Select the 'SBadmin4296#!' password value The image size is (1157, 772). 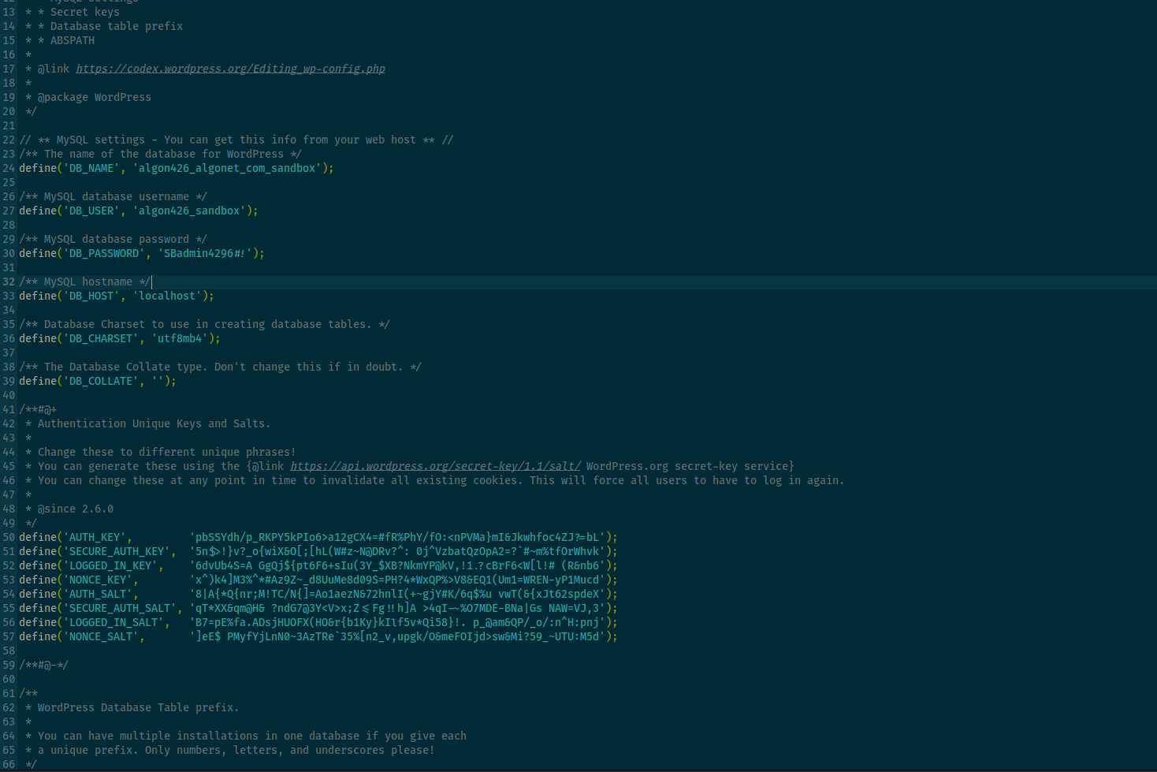[205, 253]
